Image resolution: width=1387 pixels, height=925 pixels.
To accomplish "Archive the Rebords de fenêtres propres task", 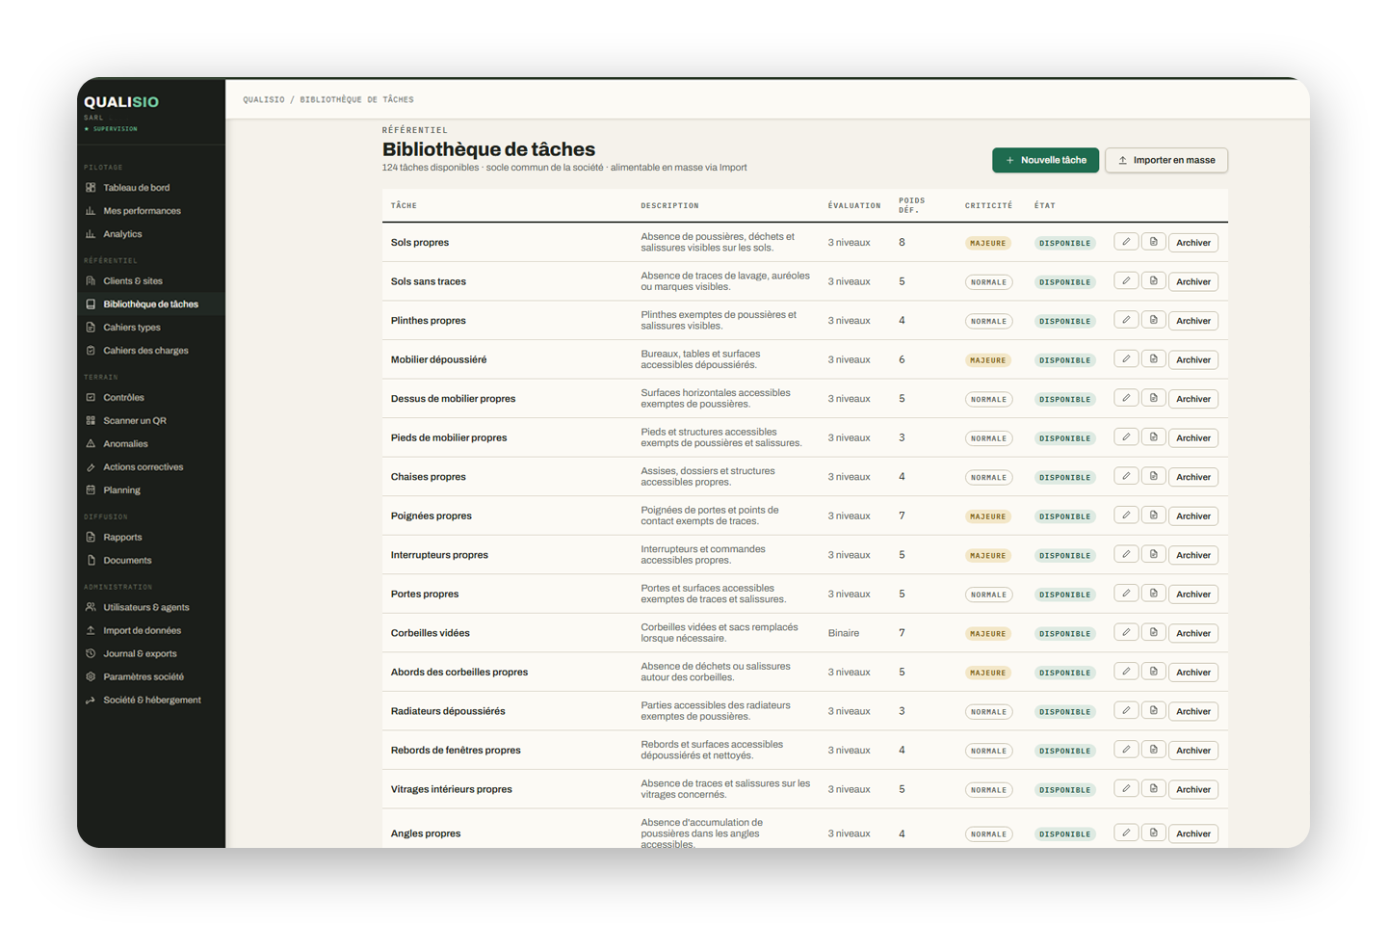I will pyautogui.click(x=1192, y=750).
